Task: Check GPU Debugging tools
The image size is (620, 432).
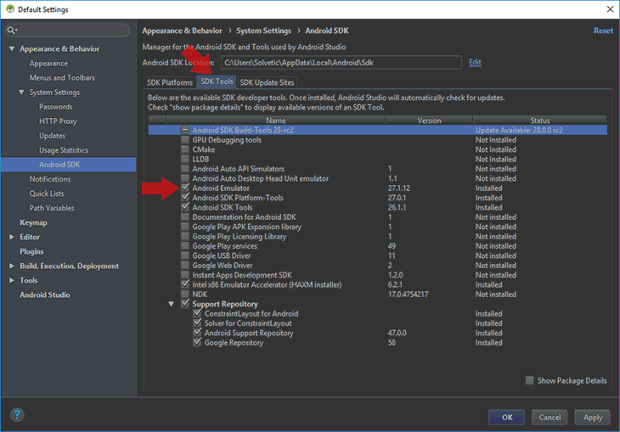Action: (x=185, y=139)
